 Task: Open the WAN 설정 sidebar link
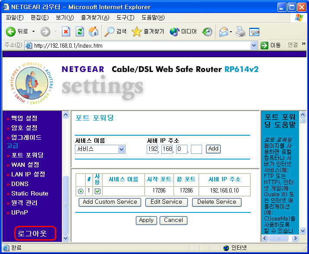click(x=25, y=165)
